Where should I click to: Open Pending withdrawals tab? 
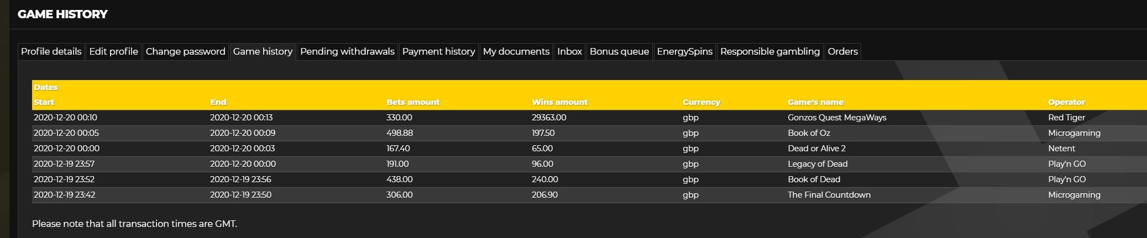[347, 51]
